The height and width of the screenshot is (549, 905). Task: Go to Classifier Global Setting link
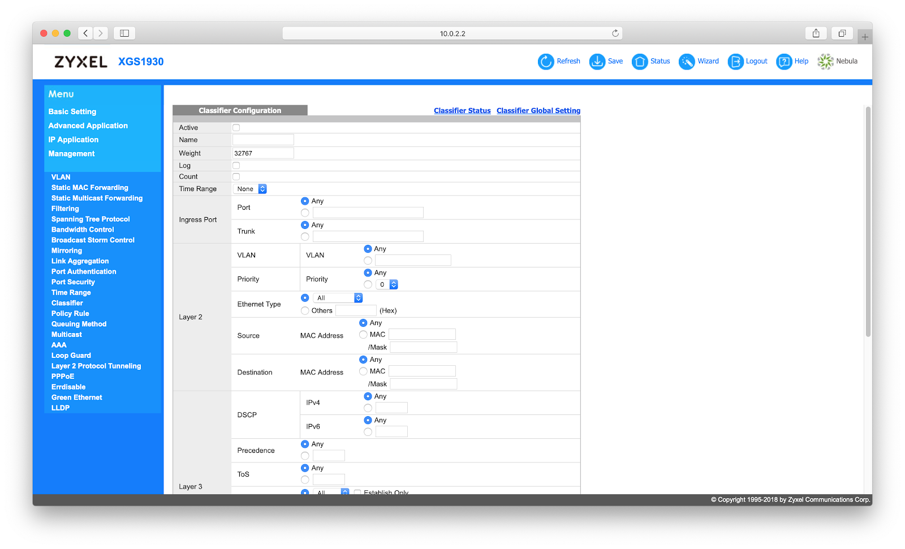point(538,111)
